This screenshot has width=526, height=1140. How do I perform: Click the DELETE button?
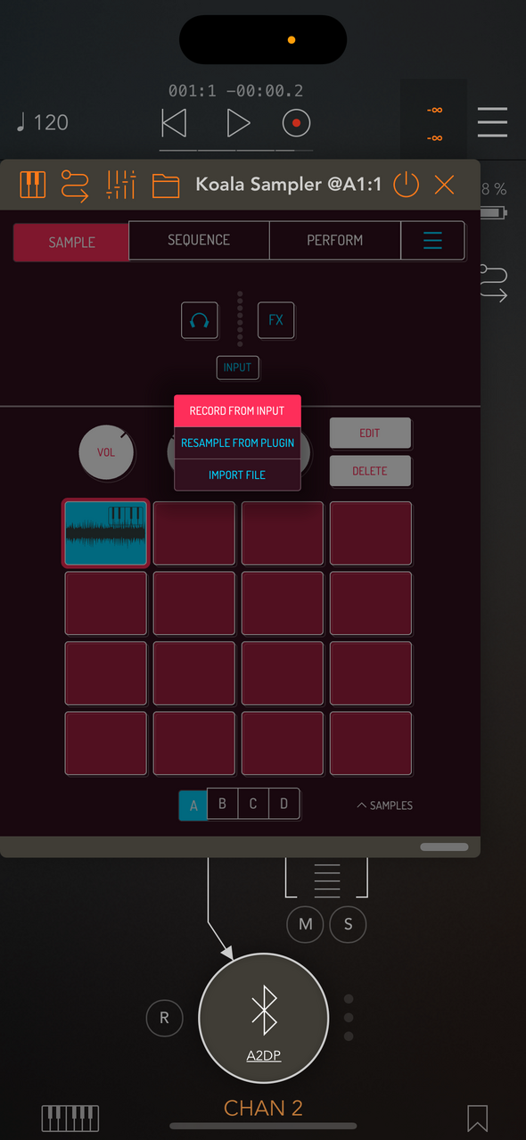point(370,471)
